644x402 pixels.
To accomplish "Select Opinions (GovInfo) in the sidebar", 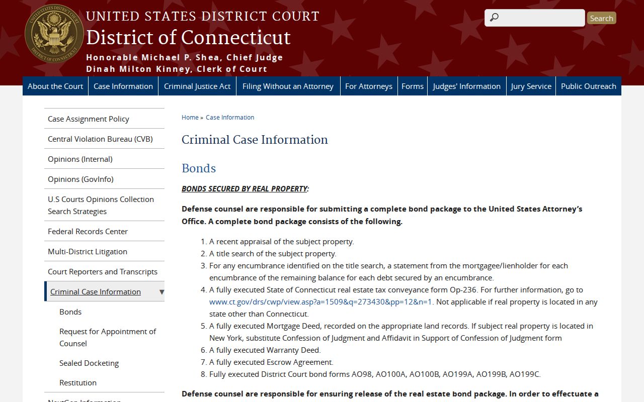I will pos(104,179).
